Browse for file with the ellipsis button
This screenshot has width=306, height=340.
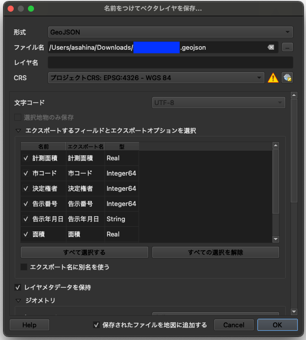(287, 47)
